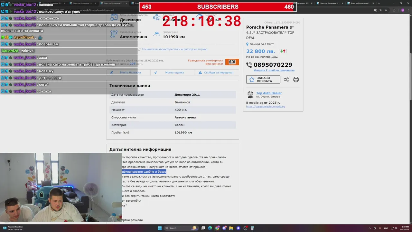Open File Explorer from the taskbar
Viewport: 412px width, 232px height.
231,228
